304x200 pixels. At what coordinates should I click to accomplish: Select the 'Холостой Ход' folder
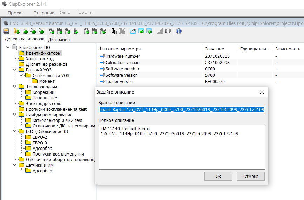[x=40, y=59]
